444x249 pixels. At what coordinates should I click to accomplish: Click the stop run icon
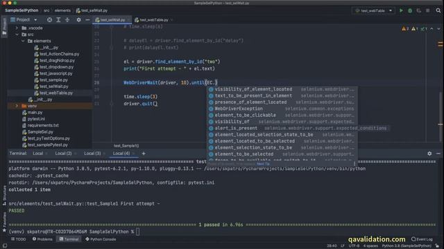(427, 11)
